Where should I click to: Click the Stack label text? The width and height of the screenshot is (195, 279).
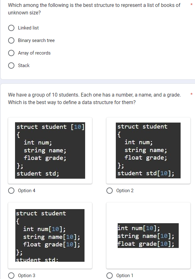click(24, 65)
